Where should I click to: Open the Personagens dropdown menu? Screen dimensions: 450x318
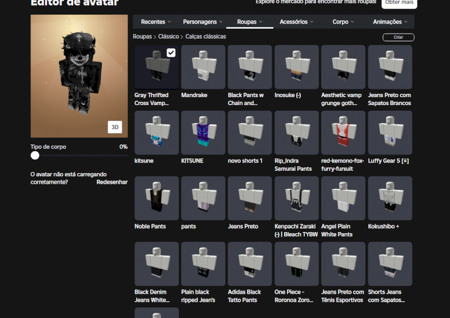click(x=203, y=22)
